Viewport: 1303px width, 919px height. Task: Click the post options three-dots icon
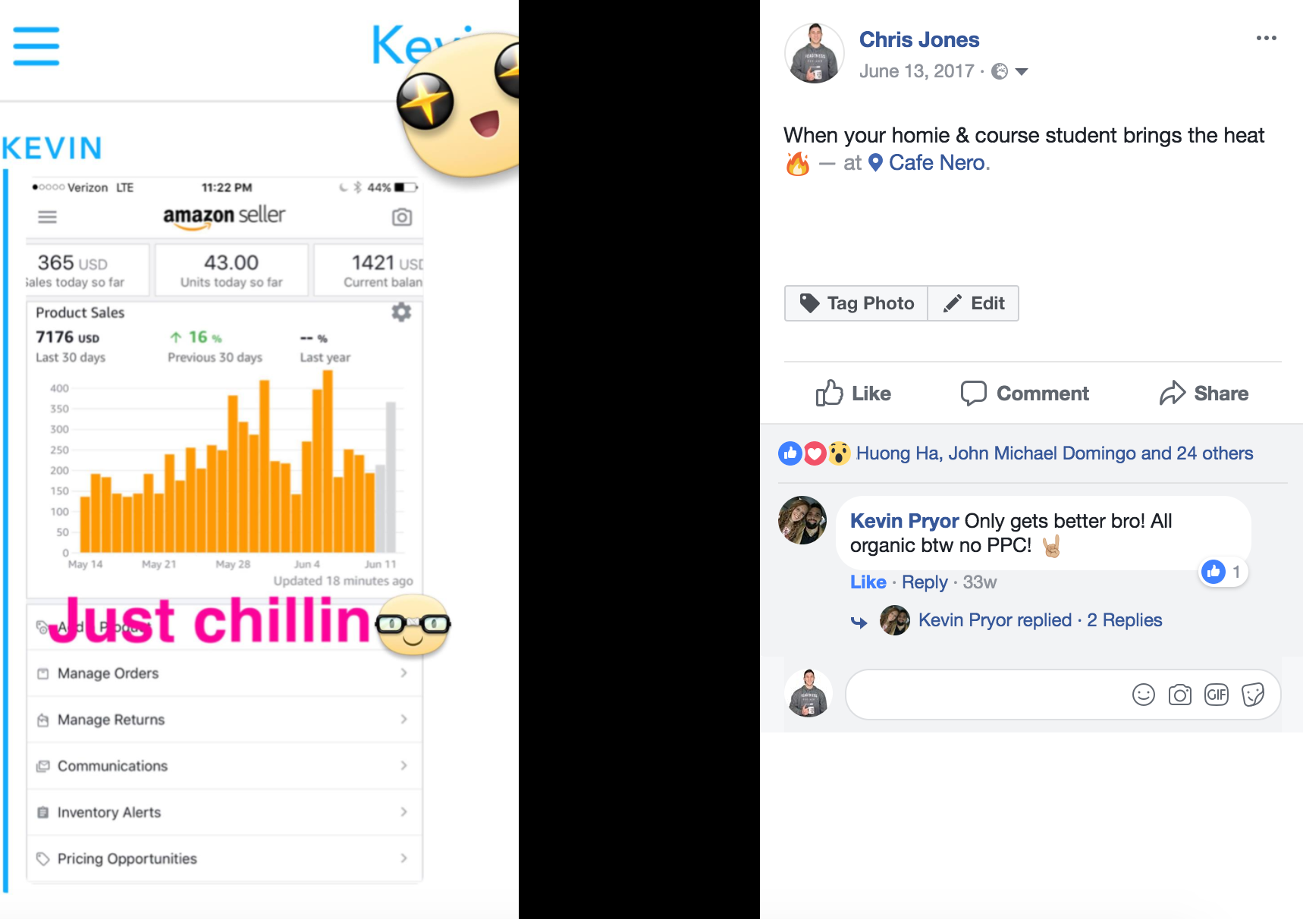coord(1266,38)
